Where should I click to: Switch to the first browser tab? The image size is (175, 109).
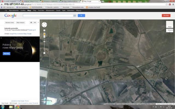point(10,1)
